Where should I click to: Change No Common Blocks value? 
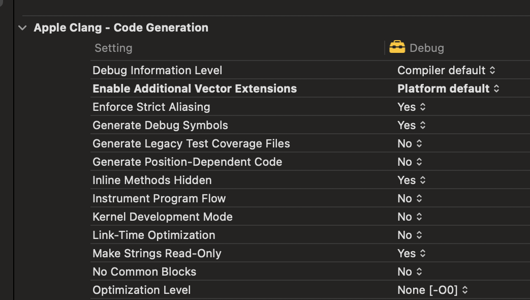click(x=410, y=271)
